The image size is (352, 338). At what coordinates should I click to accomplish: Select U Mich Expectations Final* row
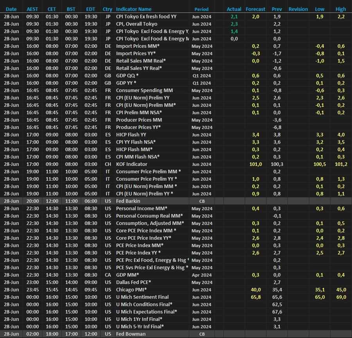click(x=176, y=312)
